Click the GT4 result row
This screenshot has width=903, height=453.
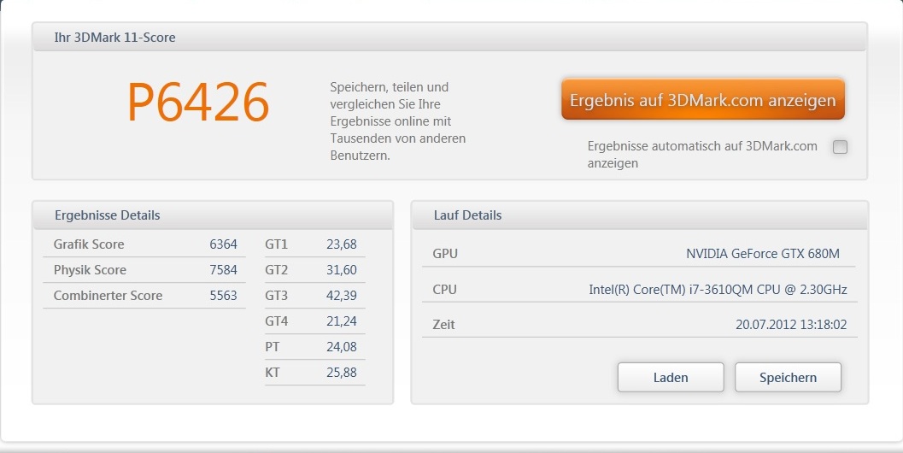(314, 321)
